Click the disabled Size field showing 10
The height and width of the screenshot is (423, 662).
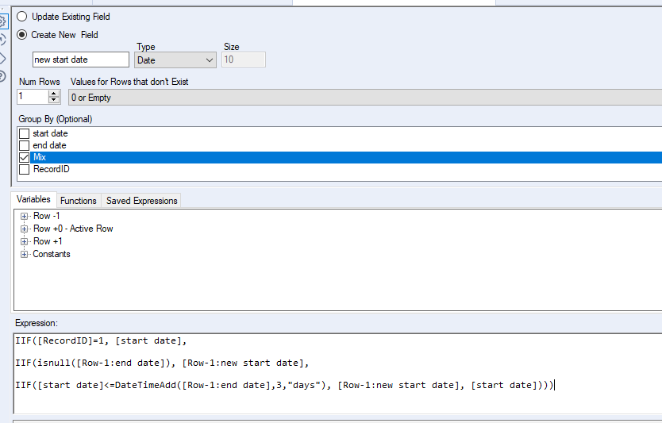coord(243,60)
